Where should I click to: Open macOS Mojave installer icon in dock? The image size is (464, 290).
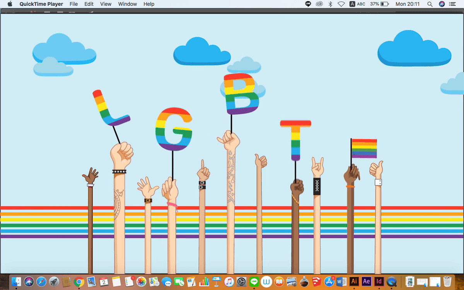click(x=304, y=282)
